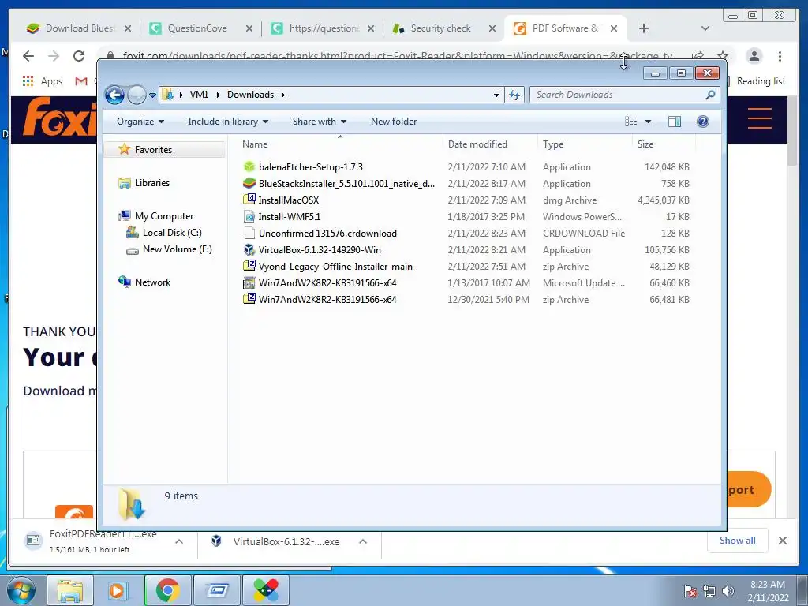Open the Organize menu
This screenshot has width=808, height=606.
tap(140, 122)
